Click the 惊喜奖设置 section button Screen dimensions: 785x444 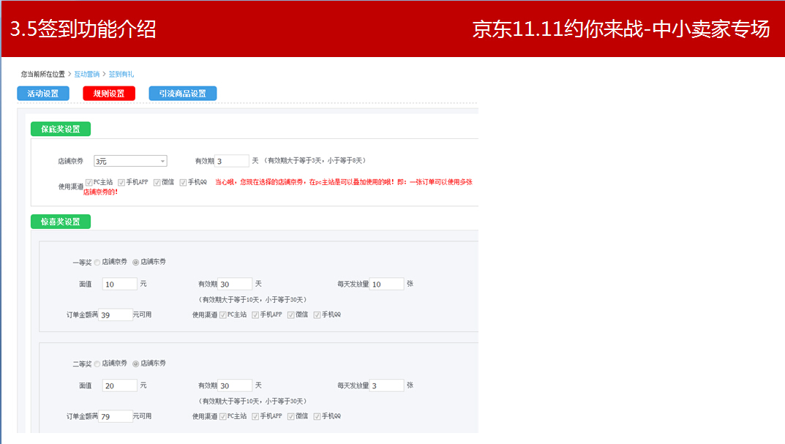(61, 222)
